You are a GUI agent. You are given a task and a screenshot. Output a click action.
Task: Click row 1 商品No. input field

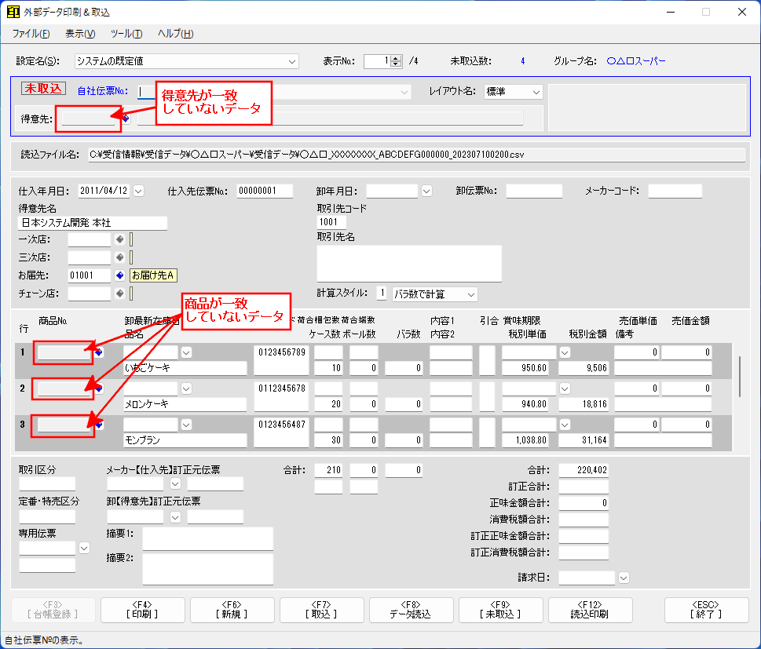64,352
